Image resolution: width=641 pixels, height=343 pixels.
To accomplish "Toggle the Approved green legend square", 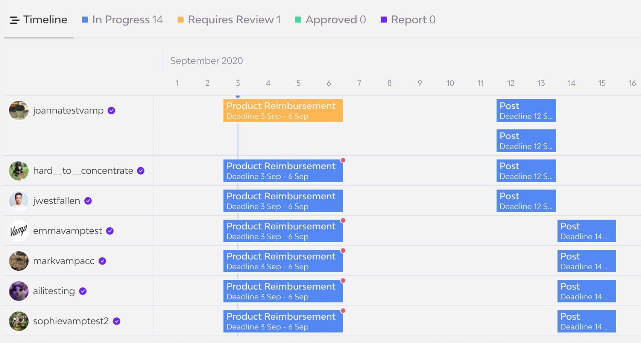I will click(x=298, y=18).
